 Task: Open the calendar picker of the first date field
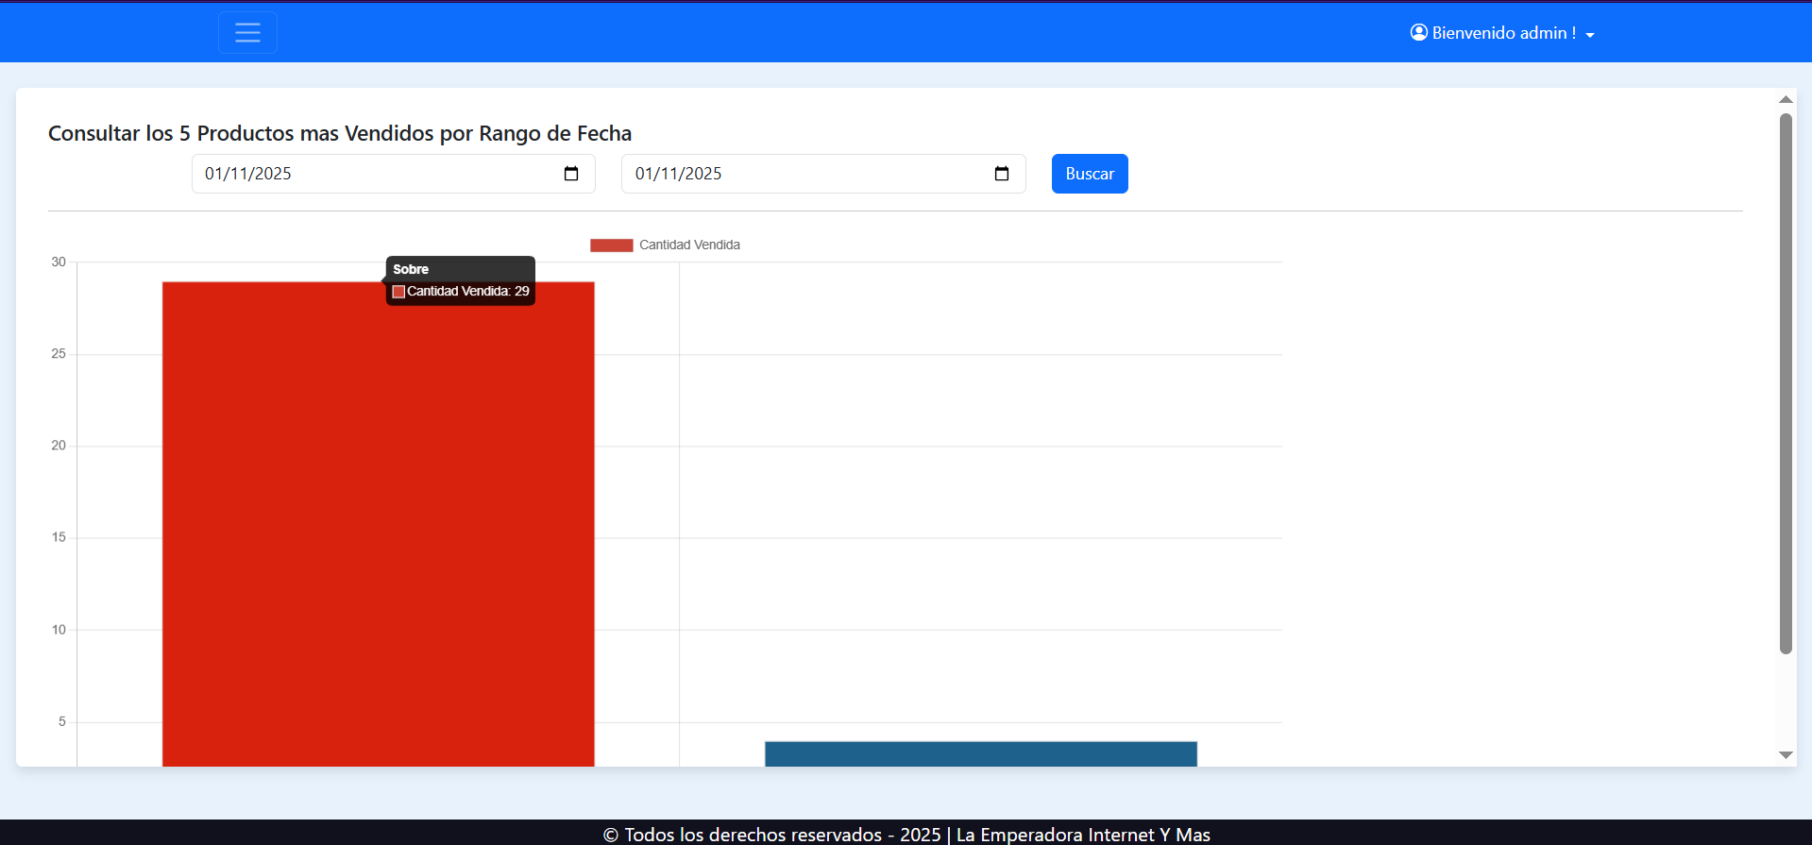(x=571, y=174)
